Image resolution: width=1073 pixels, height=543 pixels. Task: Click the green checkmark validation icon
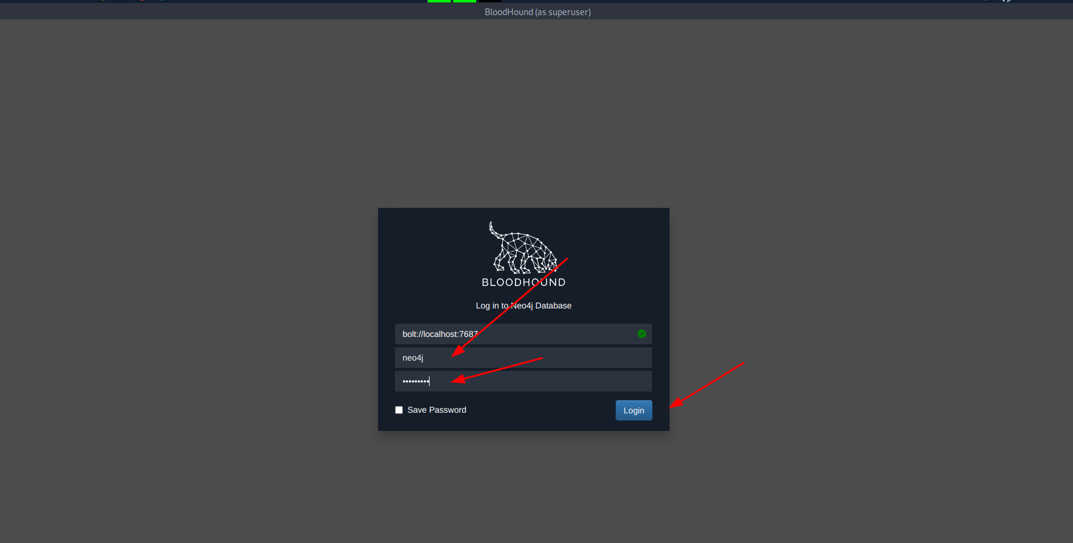coord(642,334)
